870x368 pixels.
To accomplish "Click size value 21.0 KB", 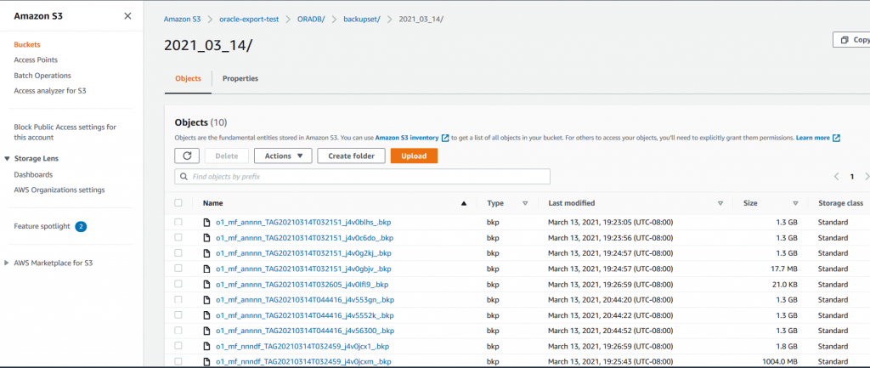I will pos(783,284).
